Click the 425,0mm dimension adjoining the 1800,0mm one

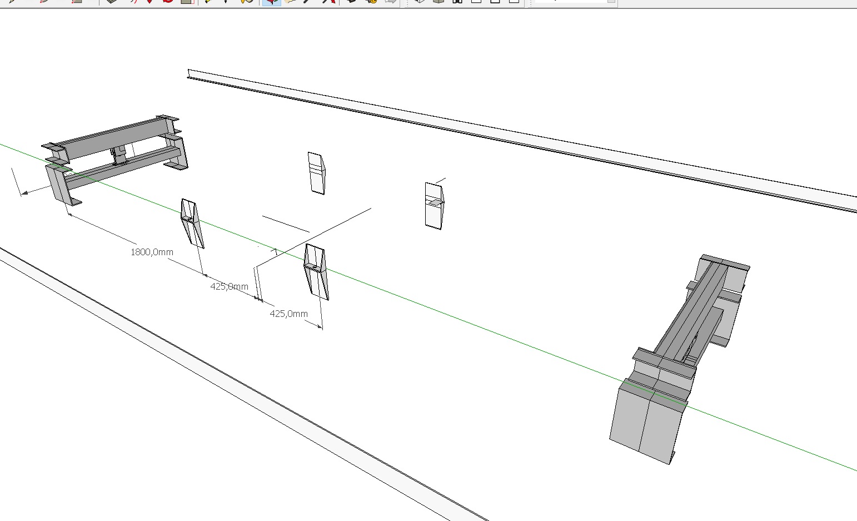(x=229, y=287)
